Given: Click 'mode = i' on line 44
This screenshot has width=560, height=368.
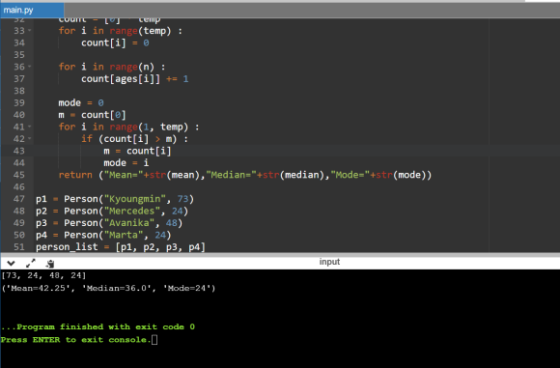Looking at the screenshot, I should tap(126, 163).
